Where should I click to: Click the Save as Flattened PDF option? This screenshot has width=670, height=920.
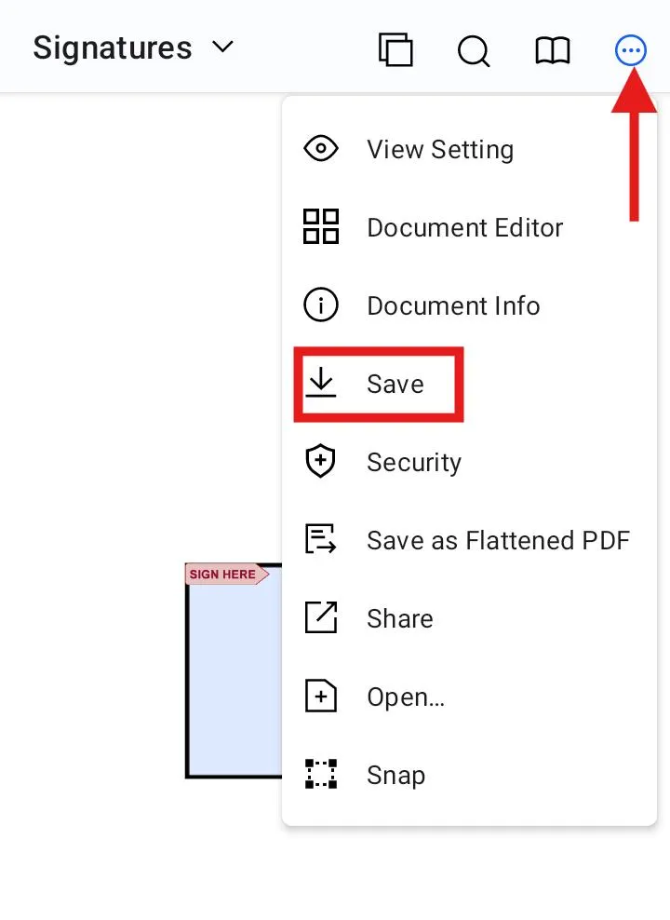[499, 540]
